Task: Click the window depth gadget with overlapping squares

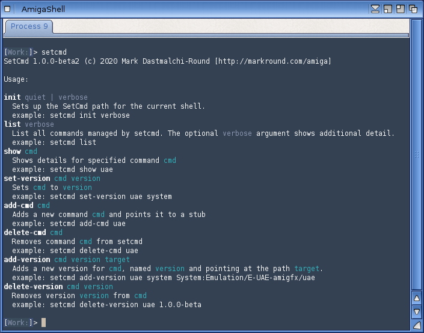Action: click(413, 9)
